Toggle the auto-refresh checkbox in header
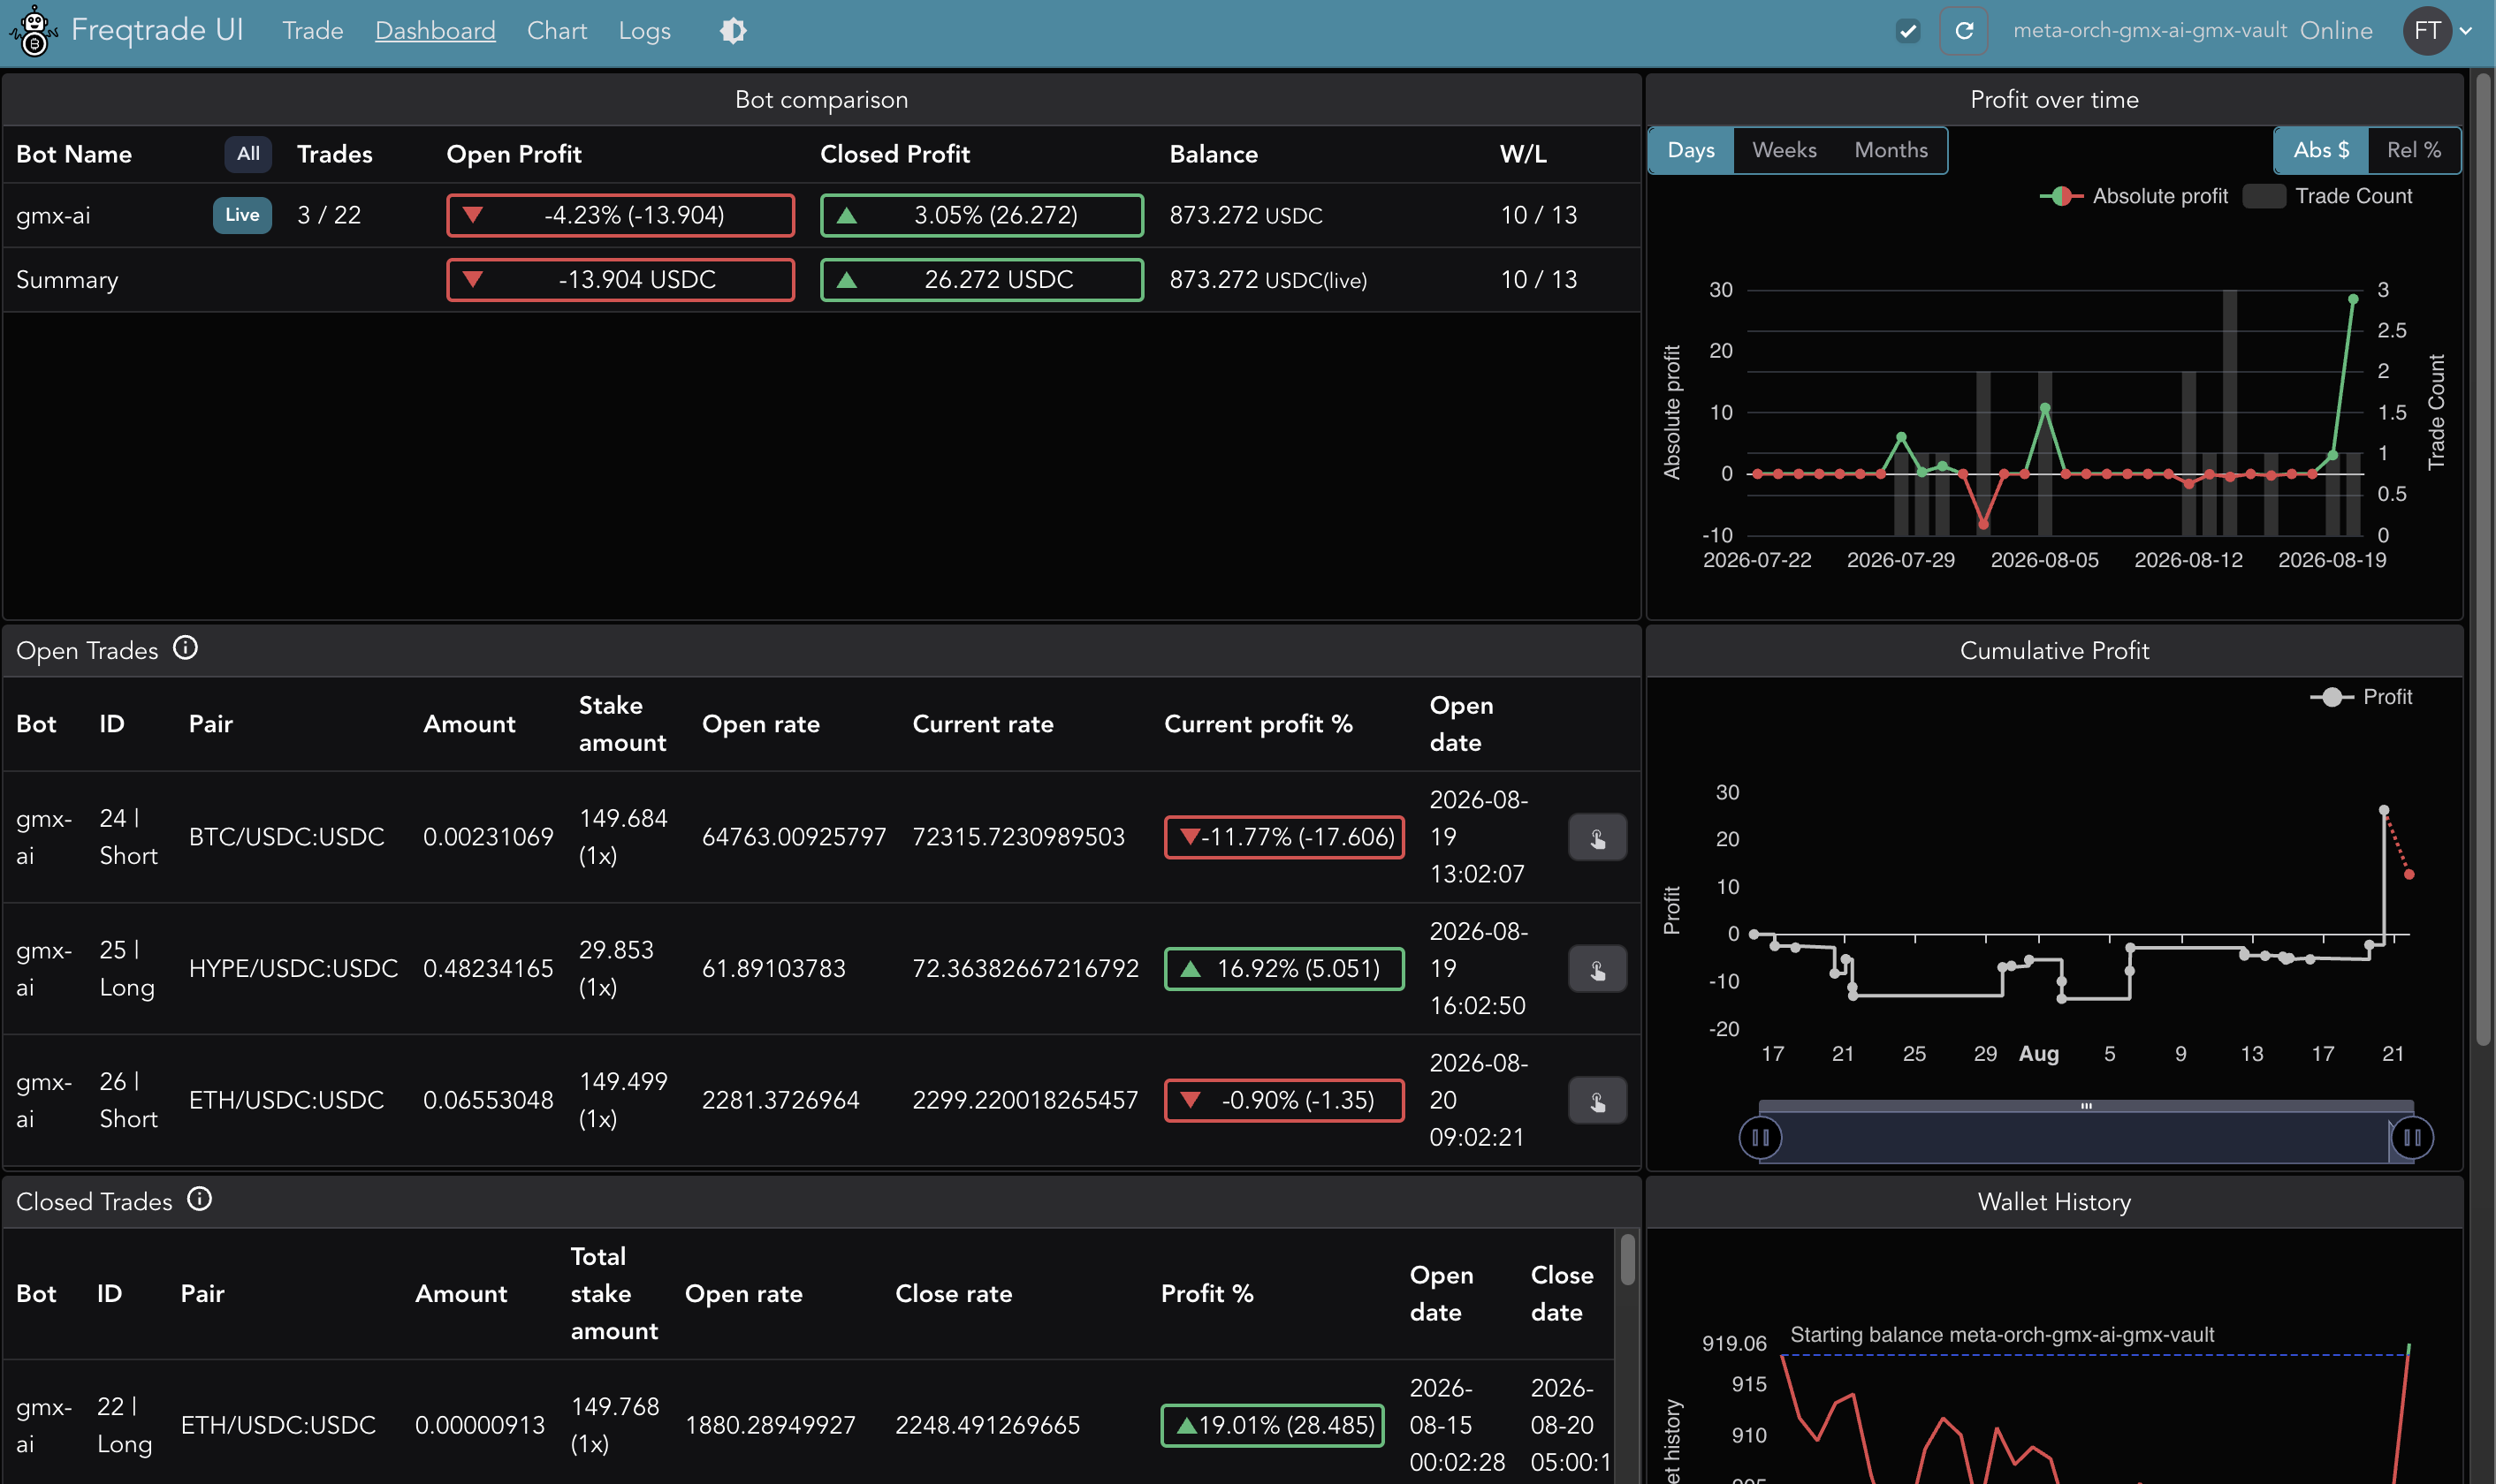2496x1484 pixels. (x=1907, y=31)
